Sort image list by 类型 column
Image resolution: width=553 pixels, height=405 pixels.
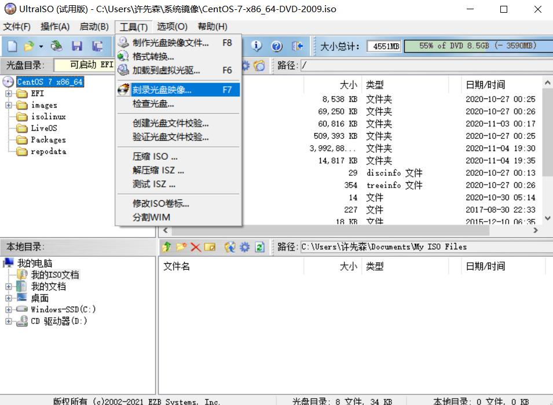(405, 85)
